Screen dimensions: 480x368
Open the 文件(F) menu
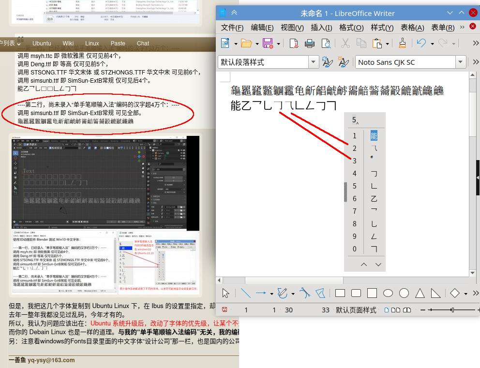pos(232,28)
